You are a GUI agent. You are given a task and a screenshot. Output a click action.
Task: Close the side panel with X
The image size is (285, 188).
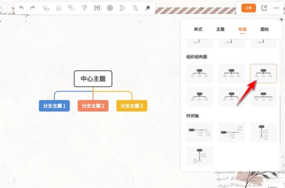coord(281,19)
